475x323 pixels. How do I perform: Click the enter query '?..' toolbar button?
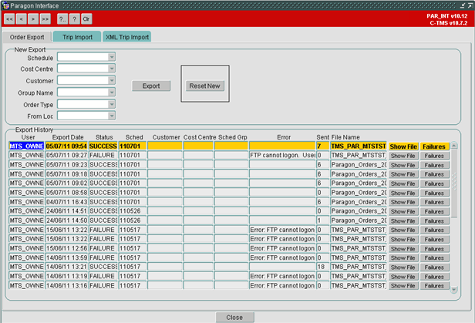(62, 19)
